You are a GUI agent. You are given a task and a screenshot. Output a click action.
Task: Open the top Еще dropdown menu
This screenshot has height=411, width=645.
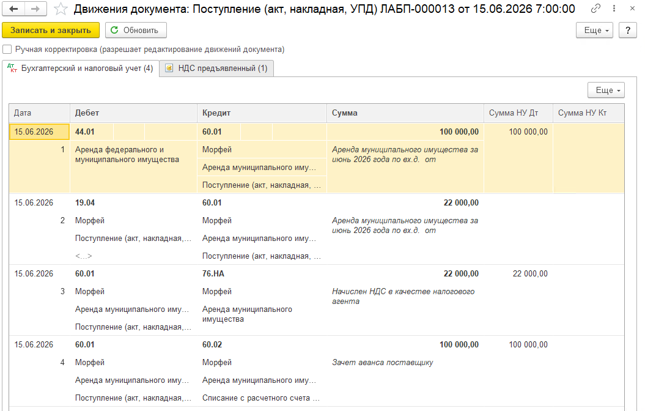(594, 30)
